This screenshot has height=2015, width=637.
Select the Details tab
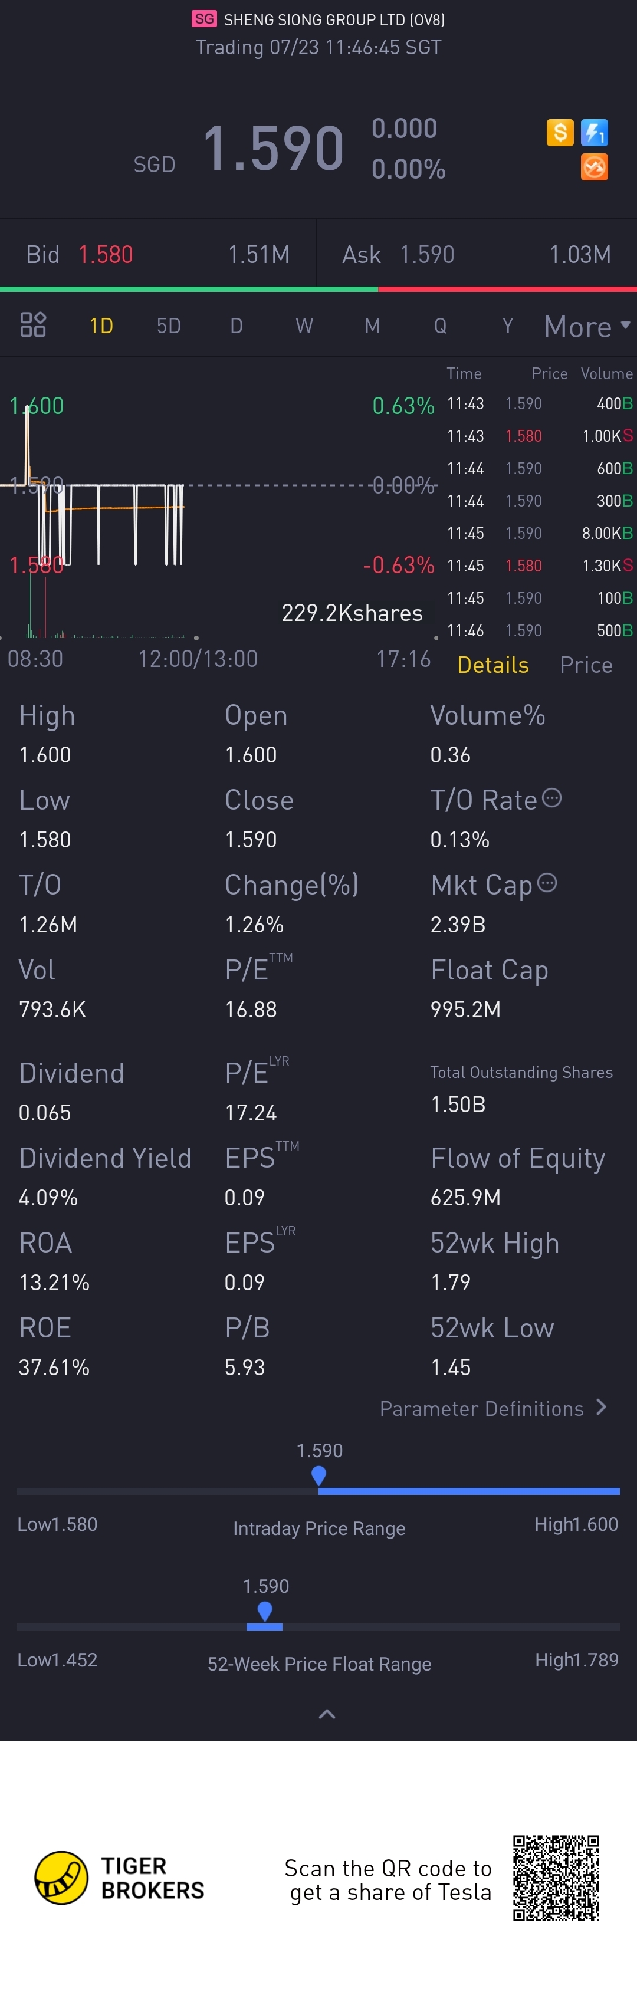point(493,665)
